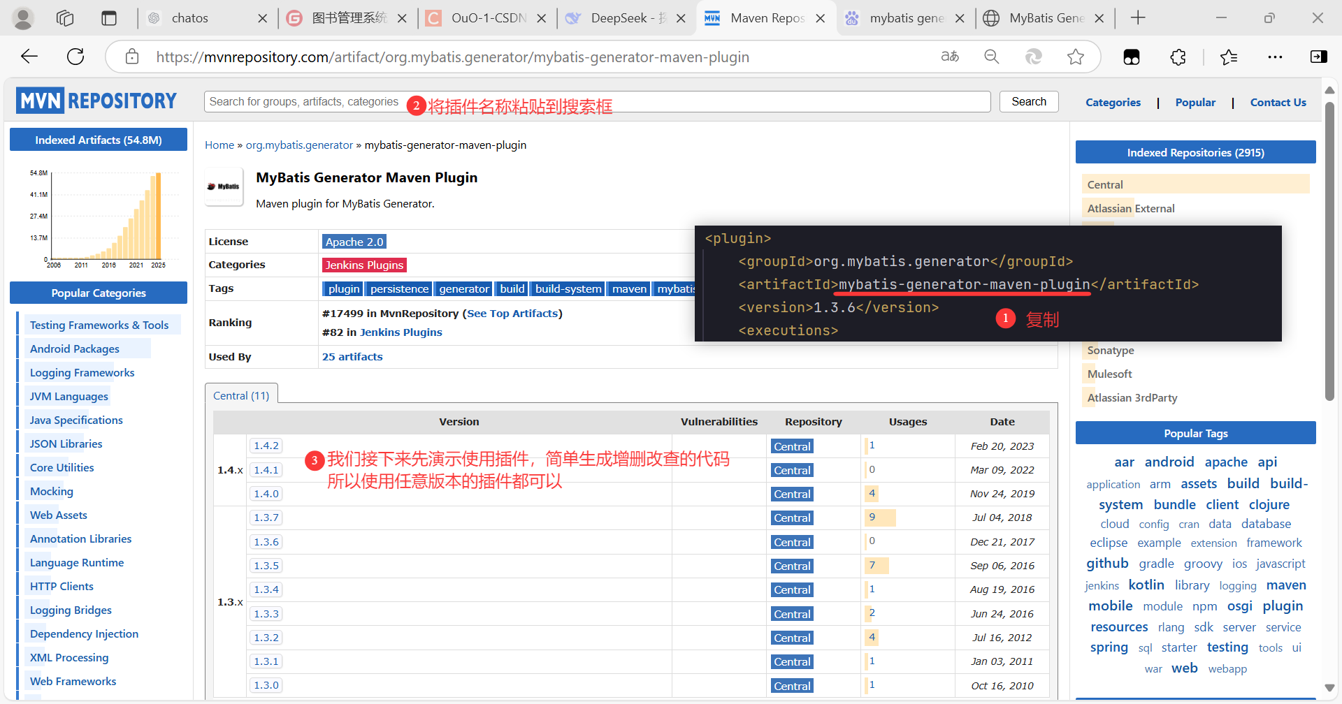This screenshot has width=1342, height=704.
Task: Open version 1.4.2
Action: (266, 446)
